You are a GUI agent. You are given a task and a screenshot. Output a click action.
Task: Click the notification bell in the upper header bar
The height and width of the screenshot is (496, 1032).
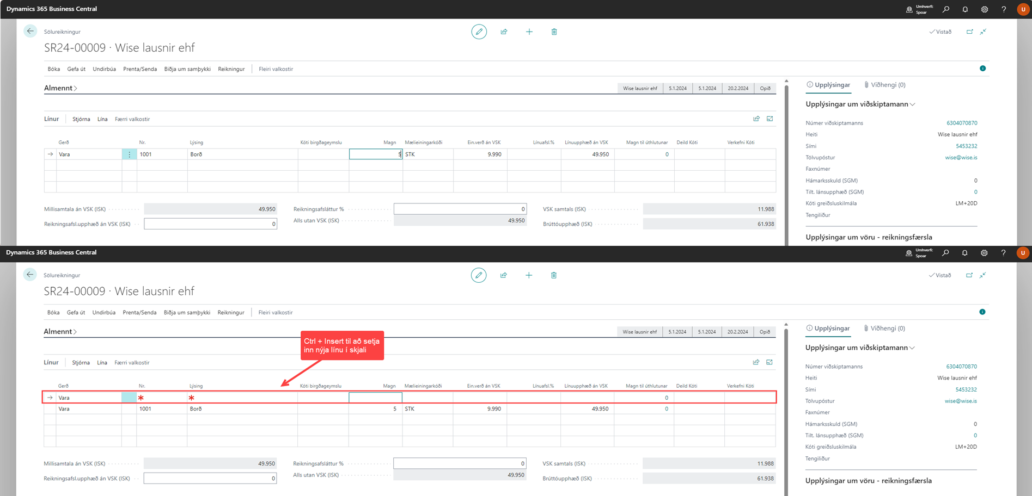965,9
